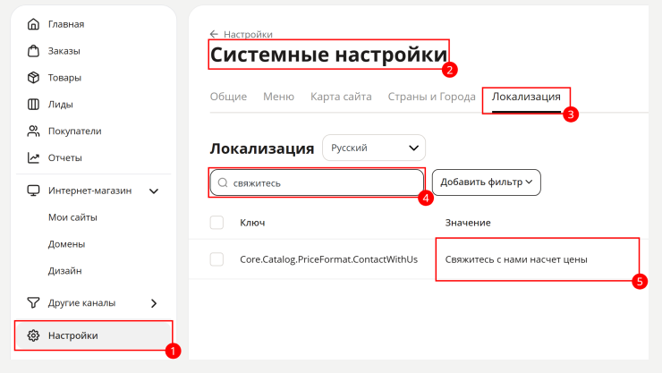
Task: Click the people icon for Покупатели
Action: pos(33,131)
